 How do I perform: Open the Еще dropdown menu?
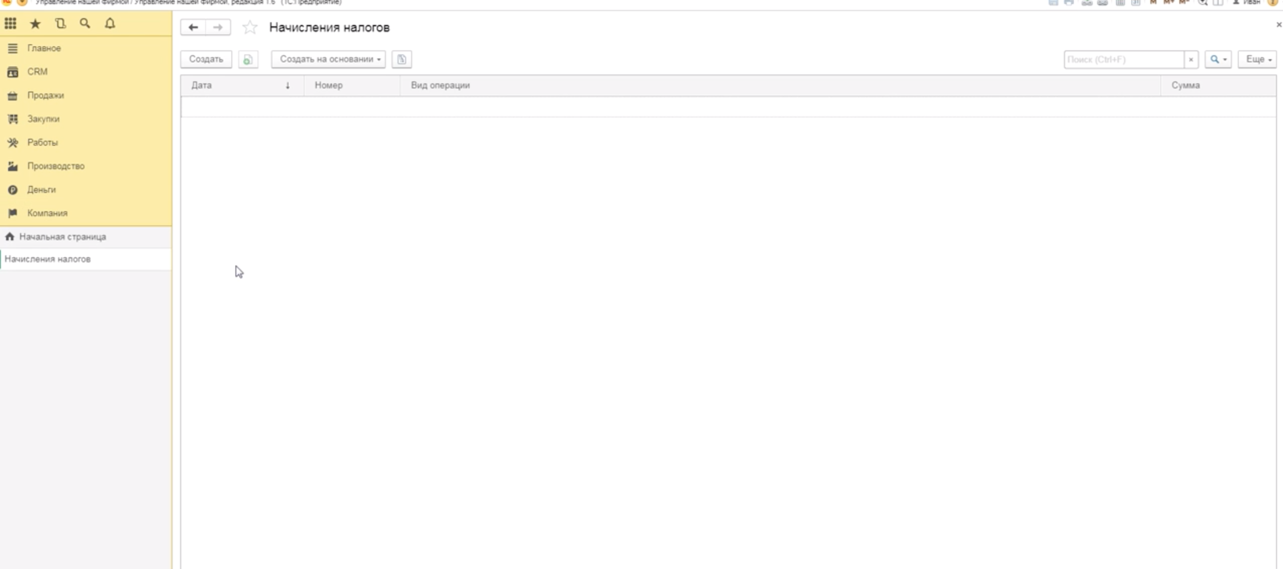(1257, 59)
